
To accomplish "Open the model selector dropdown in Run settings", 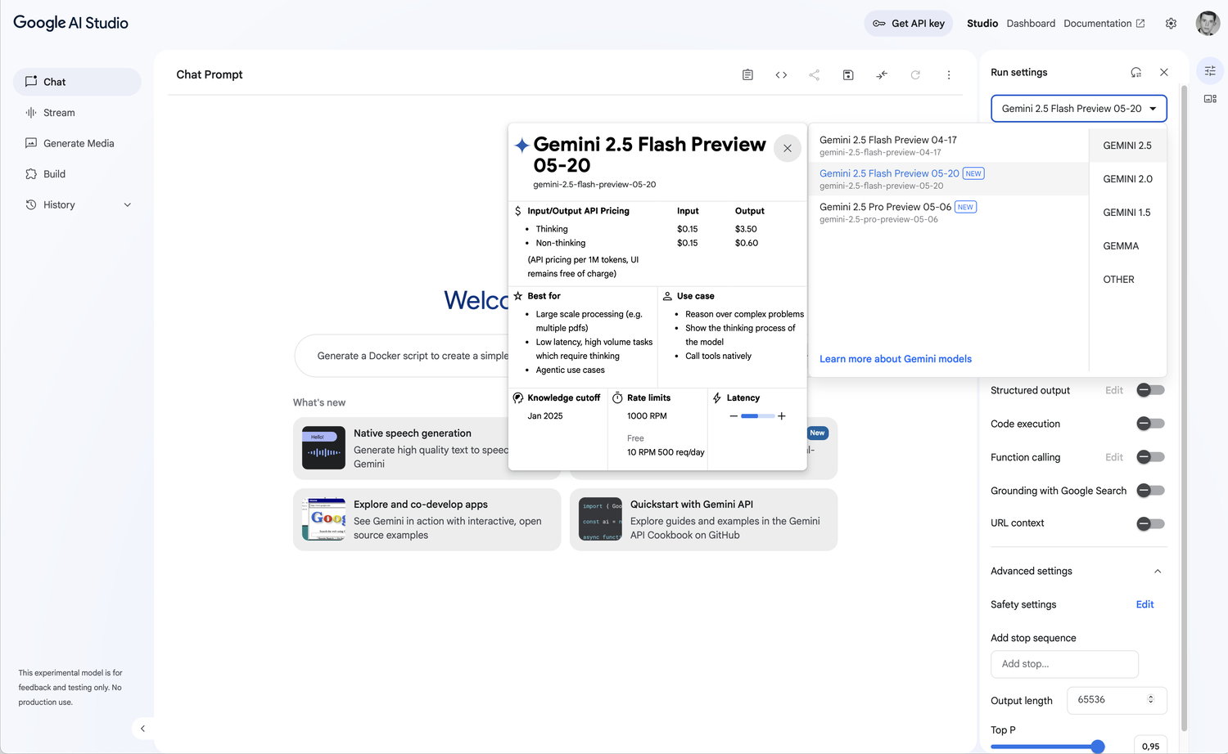I will [1079, 109].
